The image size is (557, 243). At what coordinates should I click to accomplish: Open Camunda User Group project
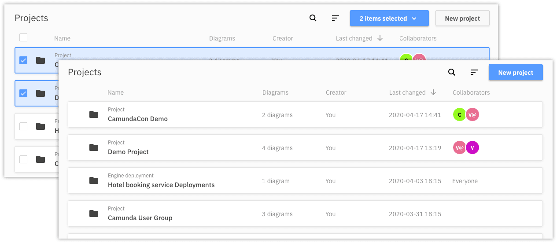(x=140, y=218)
